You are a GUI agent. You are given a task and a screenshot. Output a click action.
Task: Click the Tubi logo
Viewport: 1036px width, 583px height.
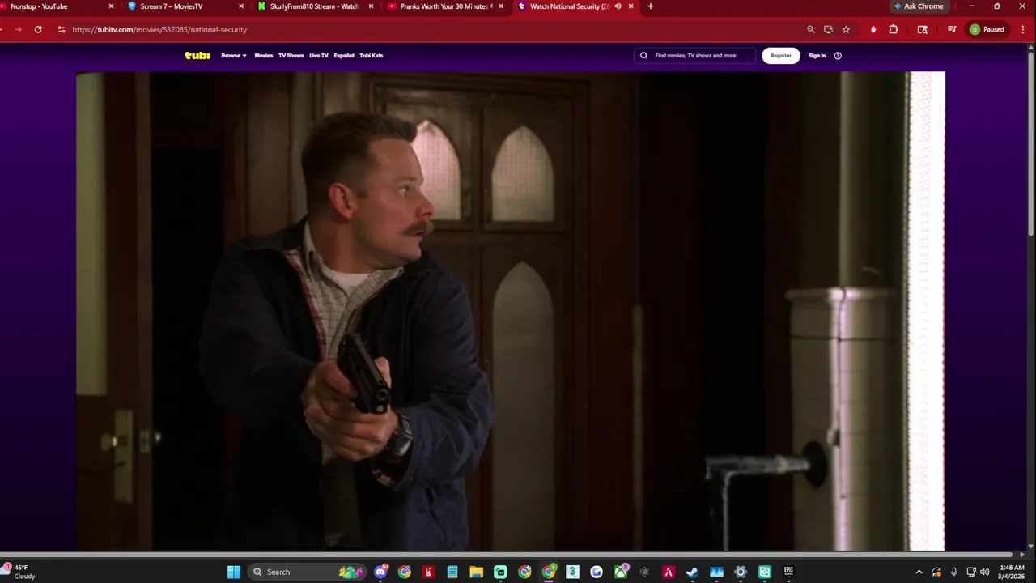[x=197, y=56]
